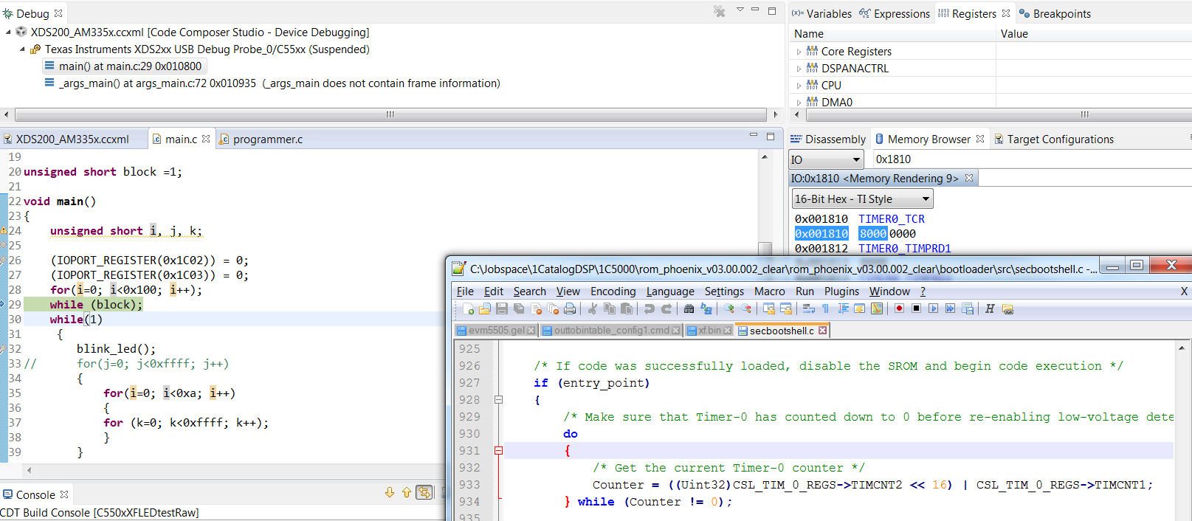
Task: Click the Show All Characters pilcrow icon
Action: pos(826,308)
